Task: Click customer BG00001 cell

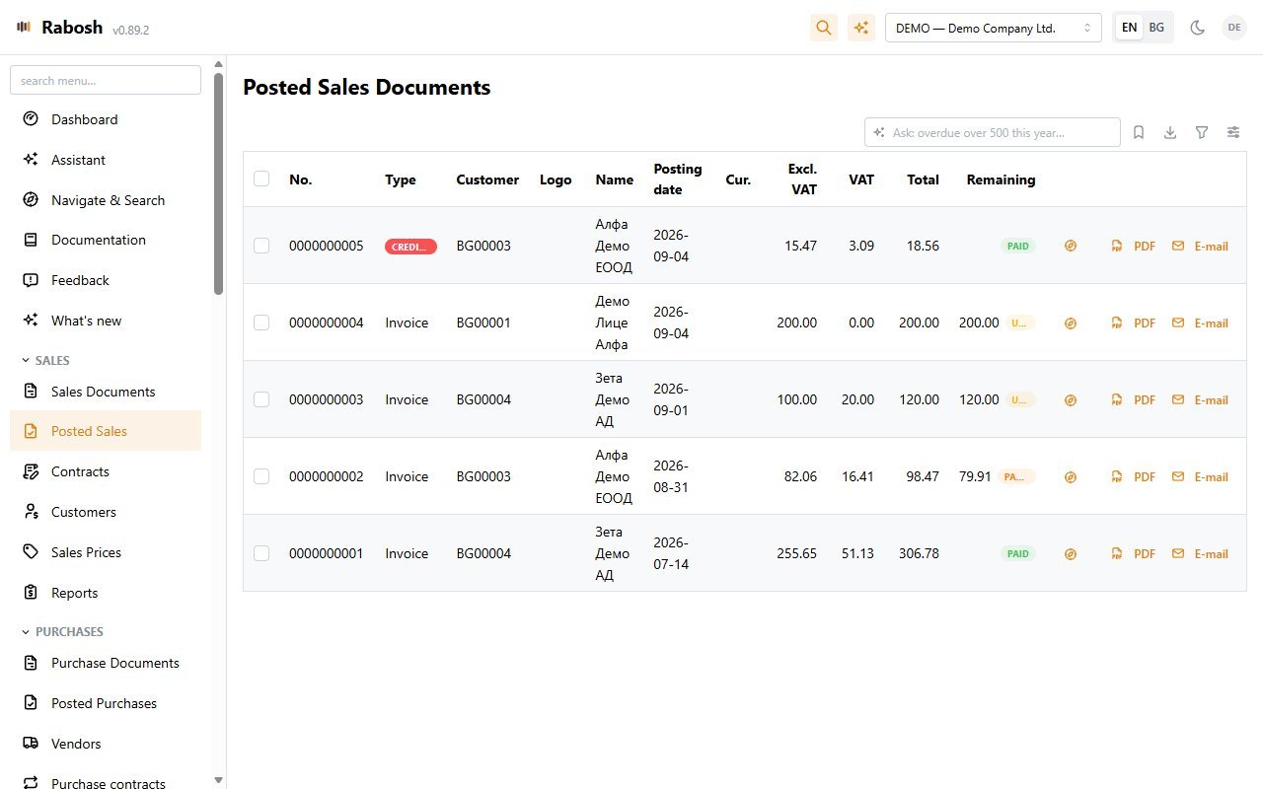Action: click(x=483, y=323)
